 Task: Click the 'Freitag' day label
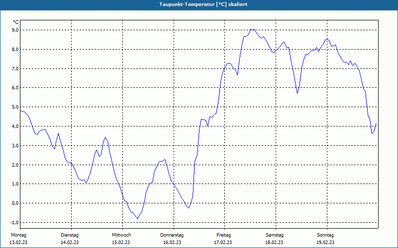[223, 235]
